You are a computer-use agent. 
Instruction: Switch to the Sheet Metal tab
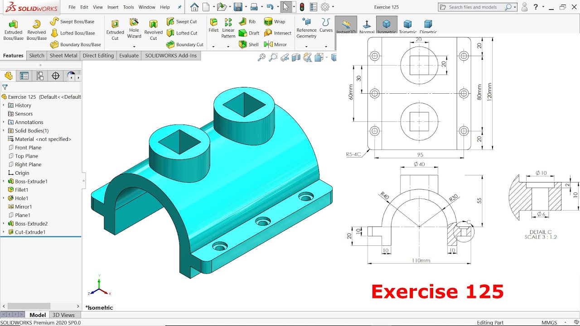[63, 56]
